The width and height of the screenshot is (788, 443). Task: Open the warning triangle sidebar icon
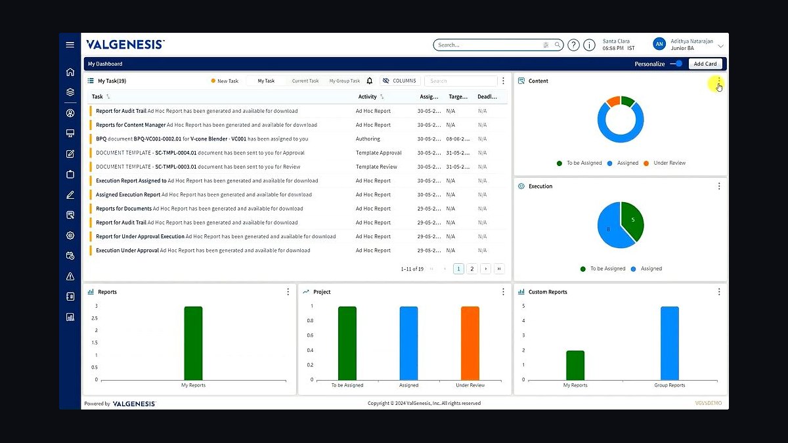point(70,276)
